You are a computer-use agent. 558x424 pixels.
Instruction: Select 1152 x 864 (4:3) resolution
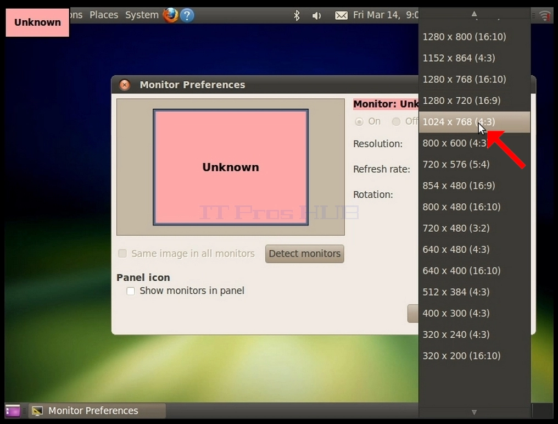[x=475, y=58]
